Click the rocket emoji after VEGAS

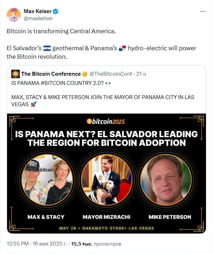coord(34,104)
